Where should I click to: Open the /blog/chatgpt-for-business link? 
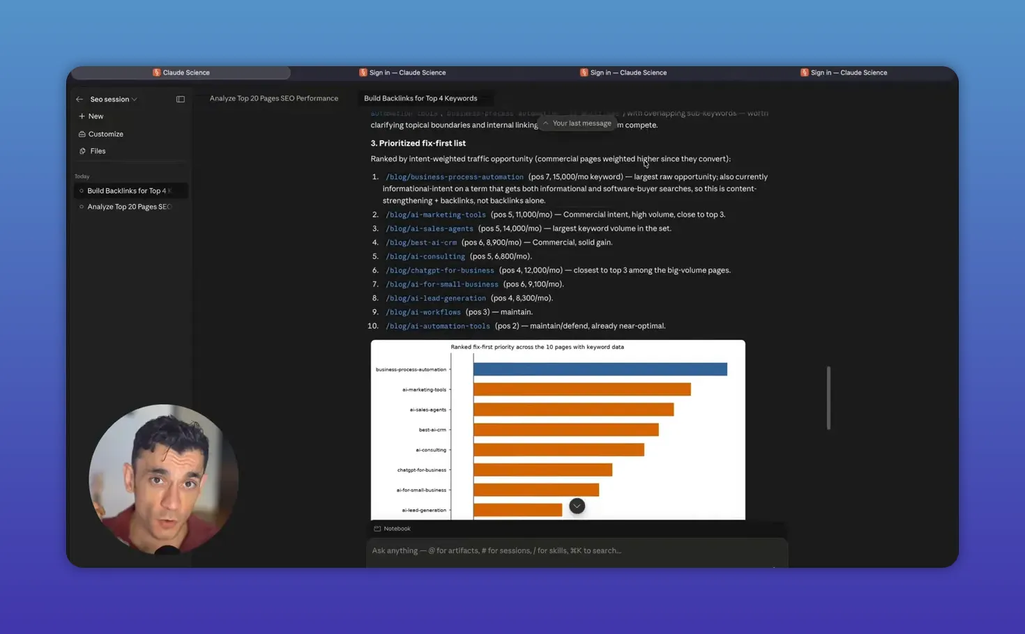click(x=440, y=270)
